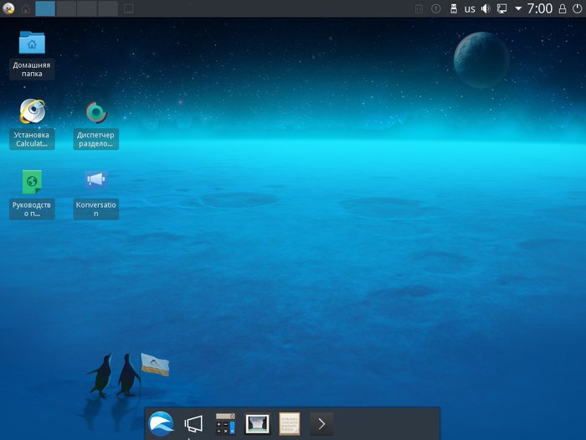Screen dimensions: 586x440
Task: Open the application launcher menu
Action: click(9, 8)
